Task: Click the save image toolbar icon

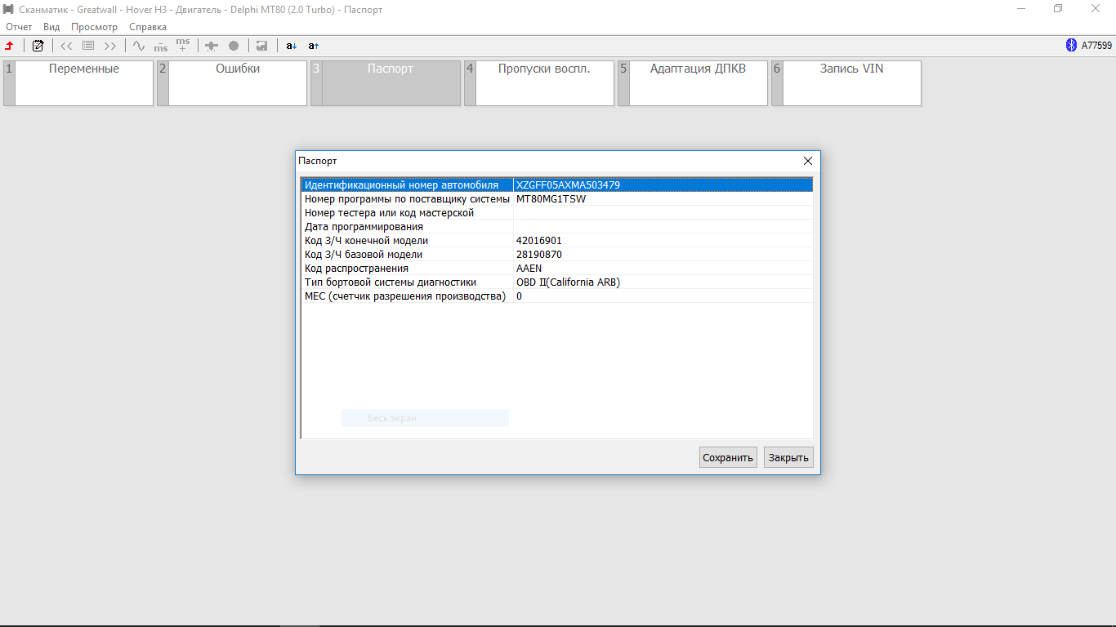Action: (261, 46)
